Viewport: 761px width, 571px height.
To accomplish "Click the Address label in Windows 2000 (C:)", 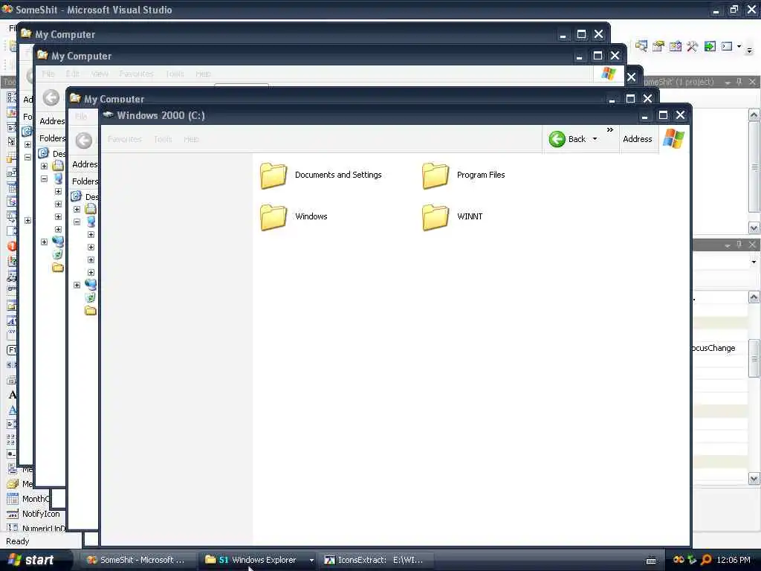I will [637, 139].
